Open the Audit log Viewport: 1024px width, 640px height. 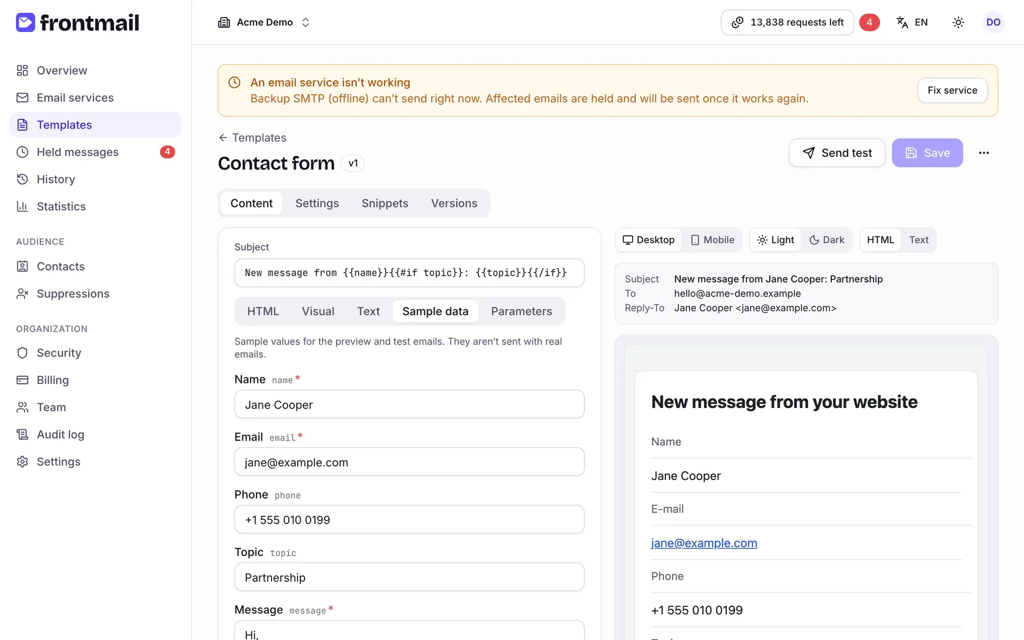95,434
